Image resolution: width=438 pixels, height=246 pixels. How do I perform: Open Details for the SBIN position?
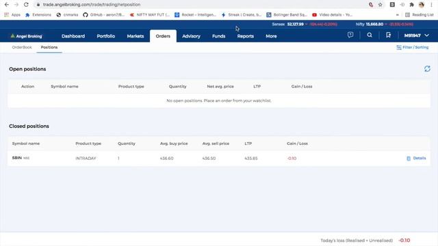(x=416, y=158)
